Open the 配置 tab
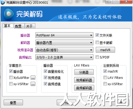The image size is (133, 109). point(19,26)
